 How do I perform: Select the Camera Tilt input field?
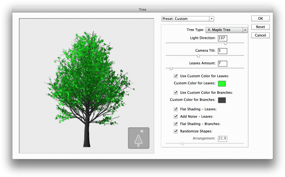point(222,51)
